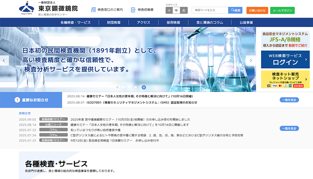Open the 検査依頼書 document icon link

(133, 10)
